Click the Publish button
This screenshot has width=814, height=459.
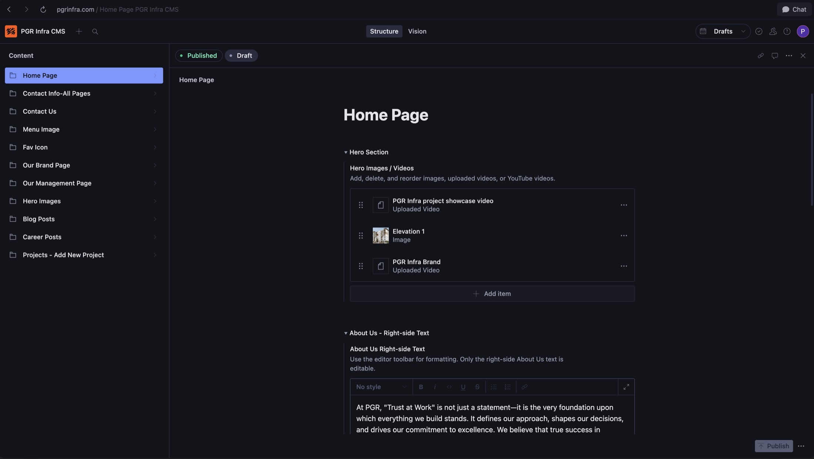click(x=774, y=446)
